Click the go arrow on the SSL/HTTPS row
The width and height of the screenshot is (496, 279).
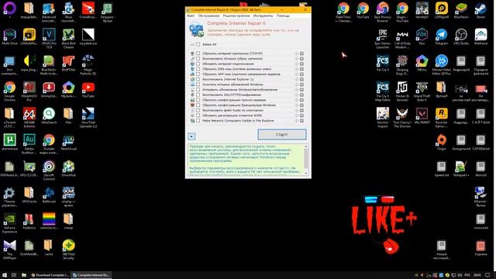click(301, 95)
